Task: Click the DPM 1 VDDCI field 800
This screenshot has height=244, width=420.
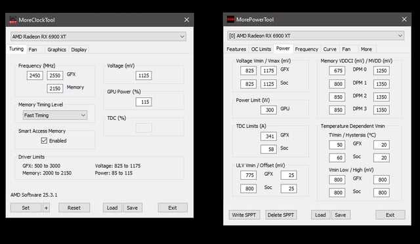Action: [x=337, y=84]
